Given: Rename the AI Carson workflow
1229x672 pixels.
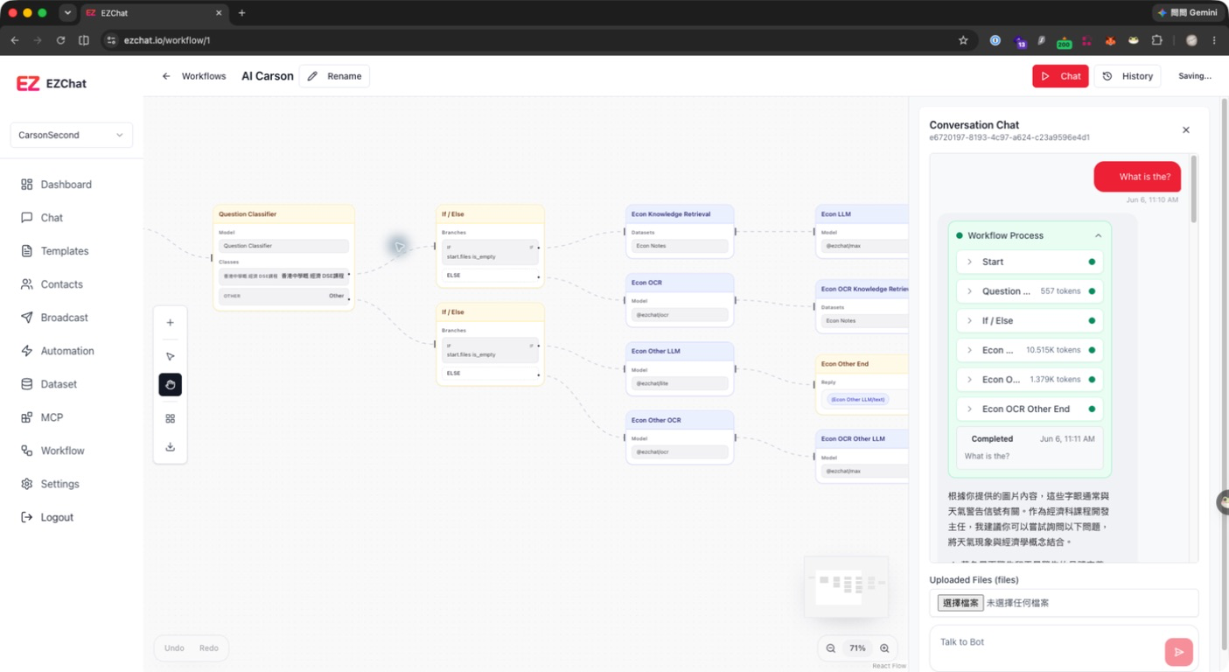Looking at the screenshot, I should coord(334,76).
